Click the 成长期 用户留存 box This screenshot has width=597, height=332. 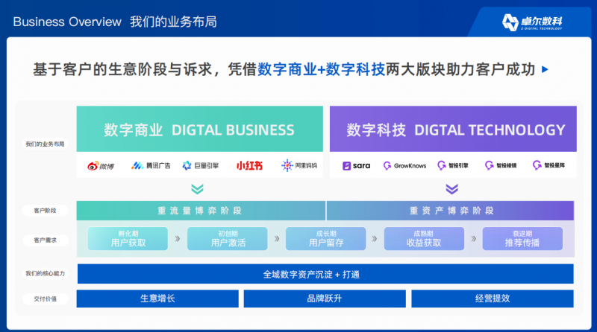[326, 238]
